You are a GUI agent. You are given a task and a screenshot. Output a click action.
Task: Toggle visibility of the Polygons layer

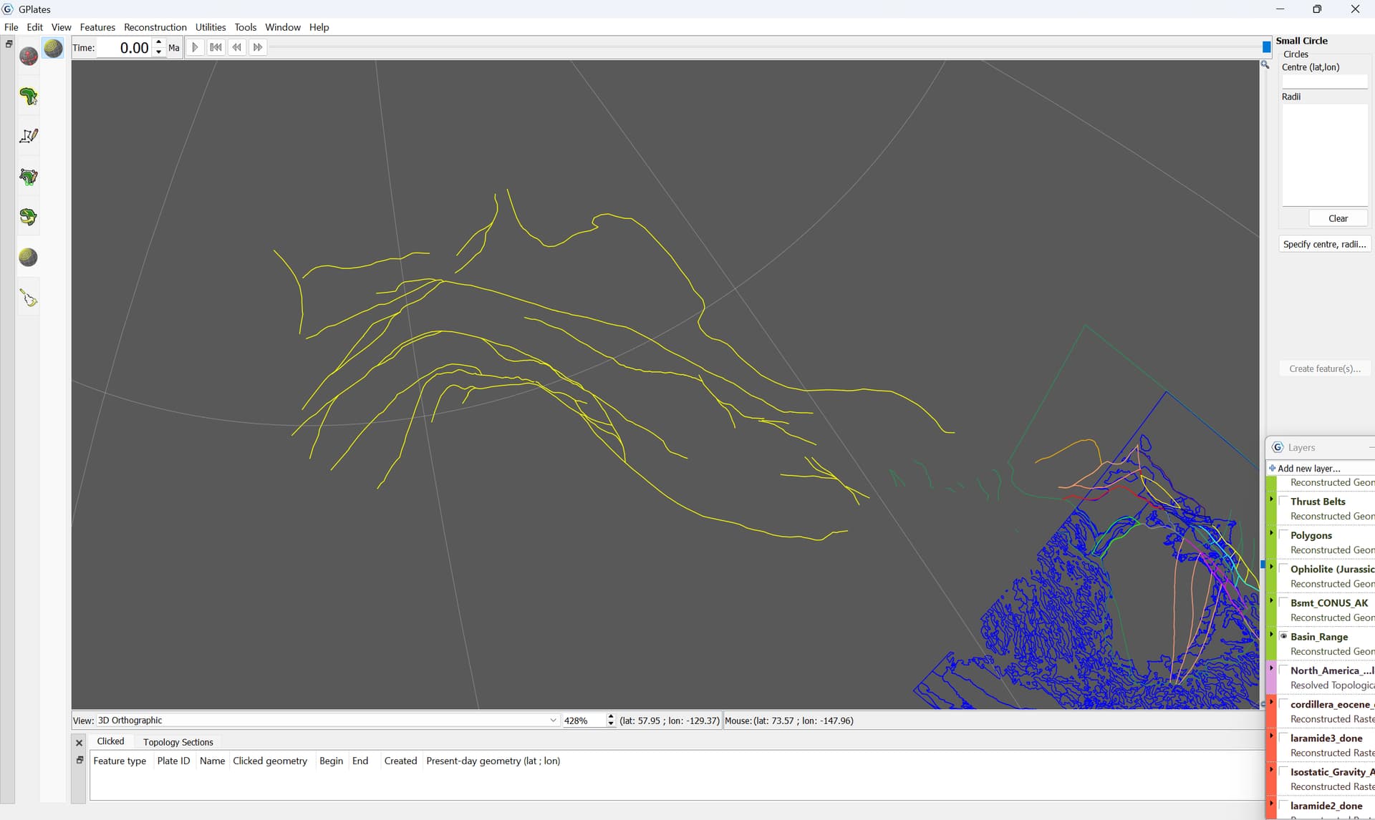click(x=1284, y=535)
